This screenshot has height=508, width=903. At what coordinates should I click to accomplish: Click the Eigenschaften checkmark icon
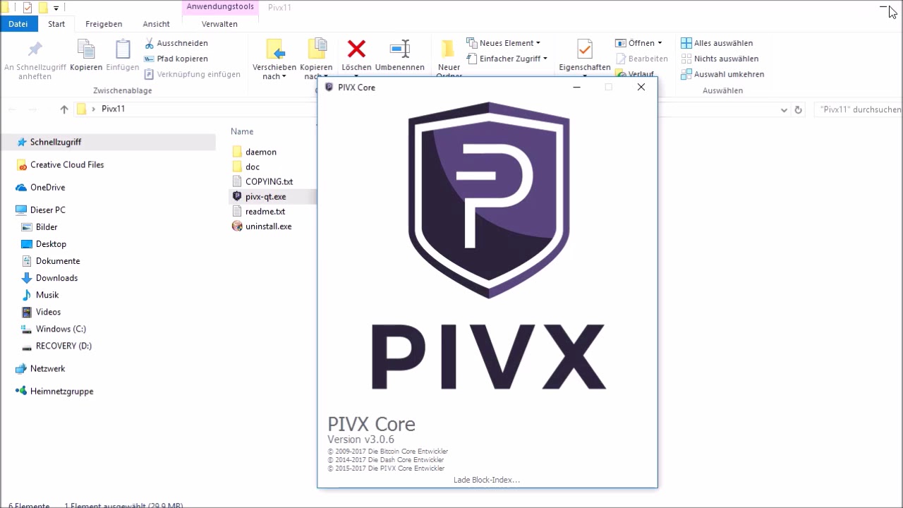(x=584, y=49)
